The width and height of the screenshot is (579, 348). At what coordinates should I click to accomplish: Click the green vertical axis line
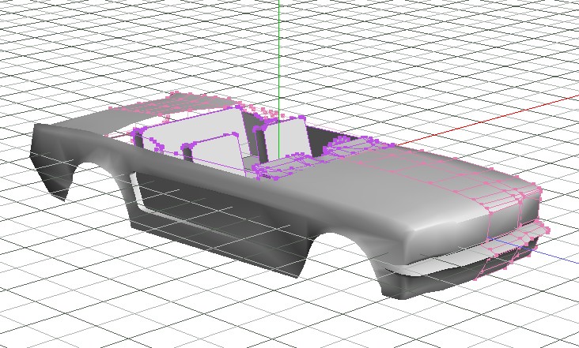[278, 47]
